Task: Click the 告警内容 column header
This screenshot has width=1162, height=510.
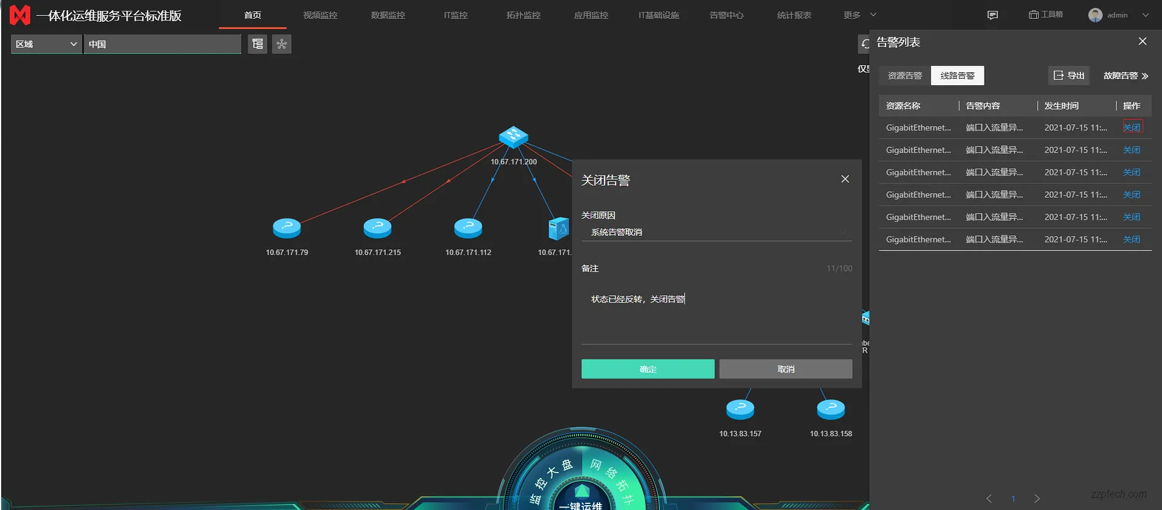Action: pyautogui.click(x=983, y=106)
